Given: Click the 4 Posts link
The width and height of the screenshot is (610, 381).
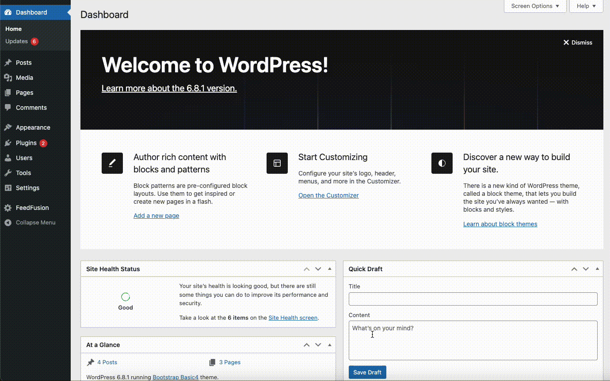Looking at the screenshot, I should [x=107, y=362].
